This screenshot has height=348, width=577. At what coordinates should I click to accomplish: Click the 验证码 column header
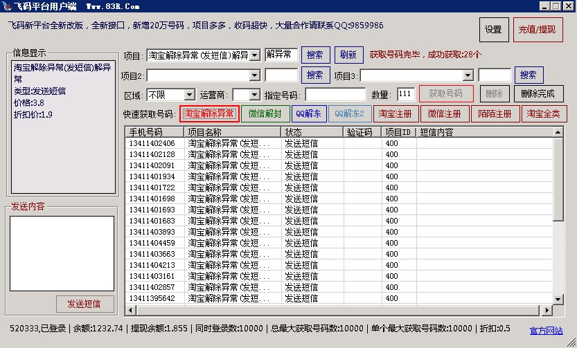pos(362,132)
